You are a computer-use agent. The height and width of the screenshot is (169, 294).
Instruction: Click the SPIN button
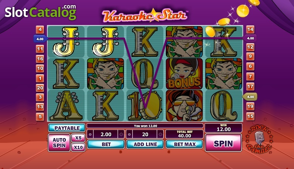tap(223, 143)
